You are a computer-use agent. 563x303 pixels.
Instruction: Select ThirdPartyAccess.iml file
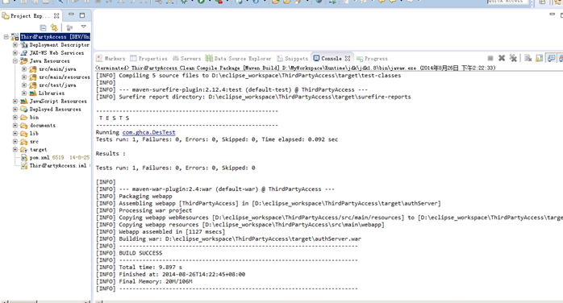click(x=58, y=166)
